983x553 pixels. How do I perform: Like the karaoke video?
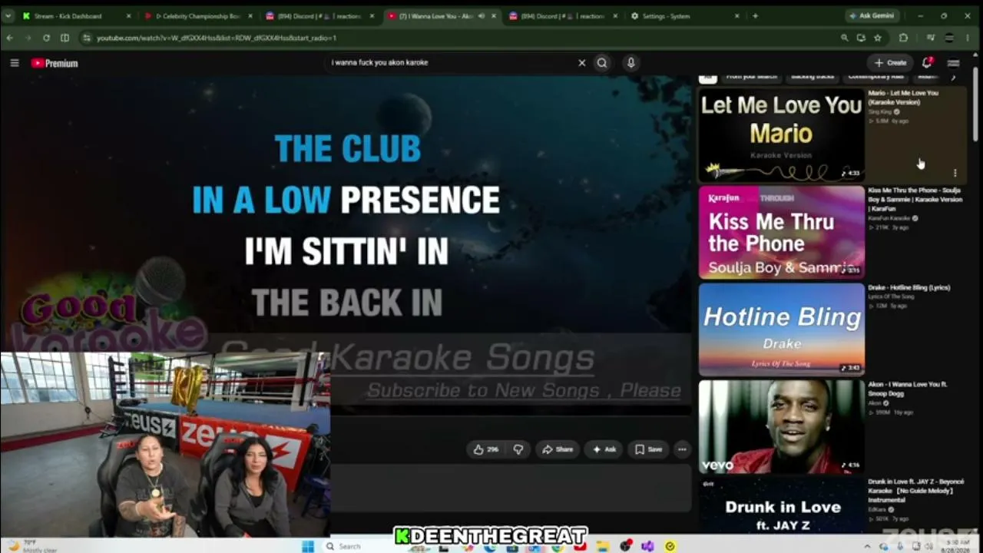click(x=486, y=449)
